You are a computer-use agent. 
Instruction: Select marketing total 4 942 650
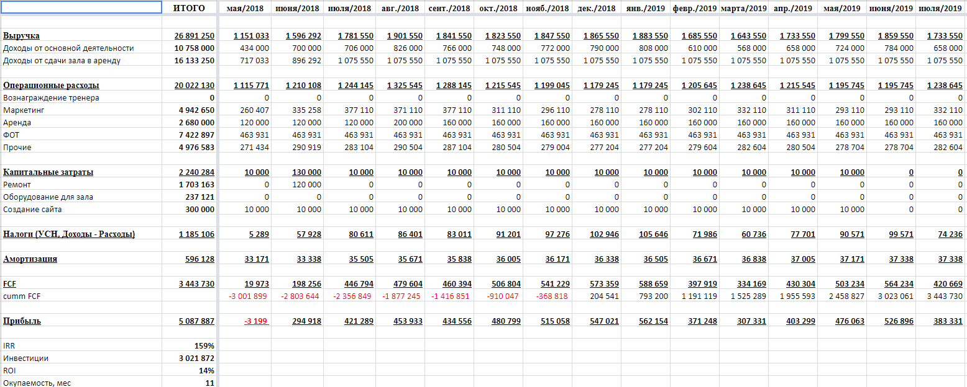pyautogui.click(x=189, y=110)
